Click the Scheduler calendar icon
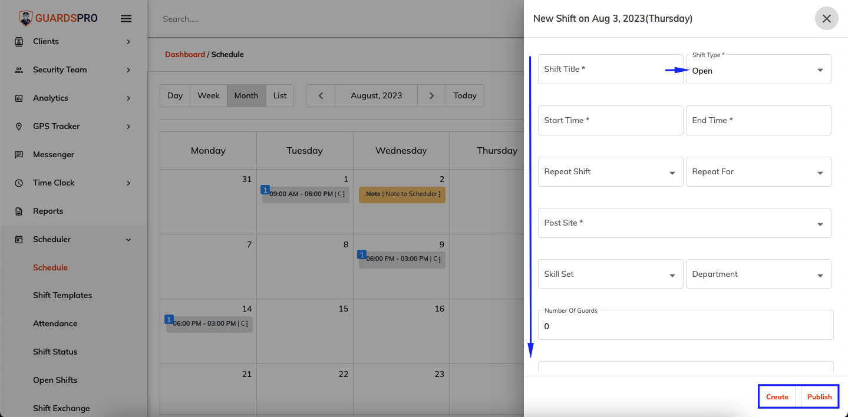 (x=19, y=239)
